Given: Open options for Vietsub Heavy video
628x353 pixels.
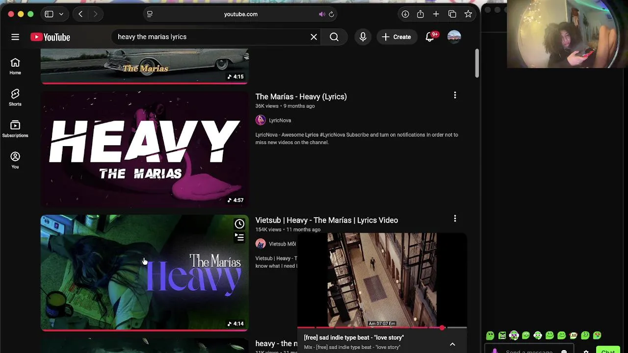Looking at the screenshot, I should pos(455,219).
